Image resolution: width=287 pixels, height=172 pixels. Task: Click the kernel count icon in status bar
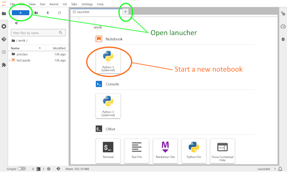[49, 169]
